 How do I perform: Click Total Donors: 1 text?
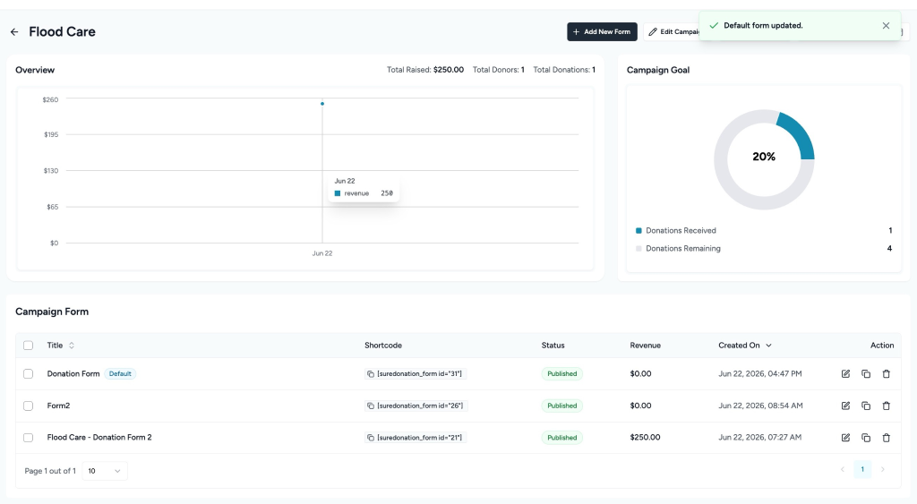click(498, 70)
